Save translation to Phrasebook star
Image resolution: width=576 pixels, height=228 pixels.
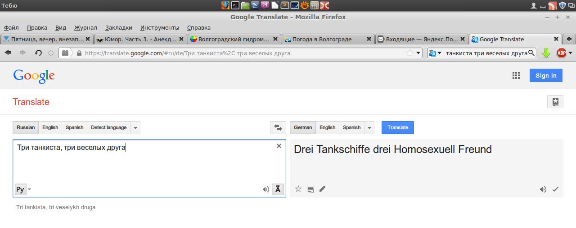tap(298, 189)
